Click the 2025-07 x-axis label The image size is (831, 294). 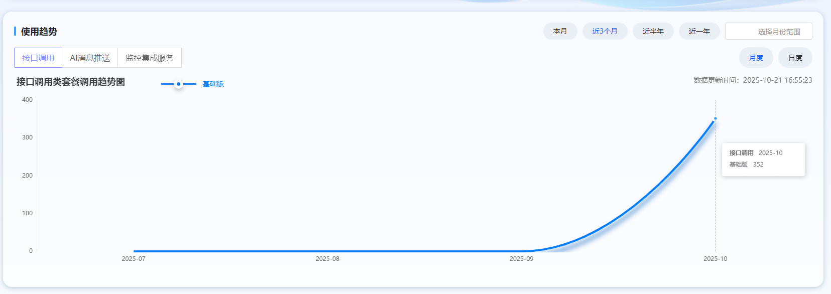134,259
